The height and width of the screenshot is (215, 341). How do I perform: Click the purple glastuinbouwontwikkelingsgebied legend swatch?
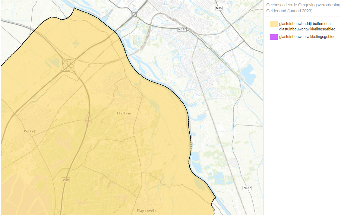[274, 37]
